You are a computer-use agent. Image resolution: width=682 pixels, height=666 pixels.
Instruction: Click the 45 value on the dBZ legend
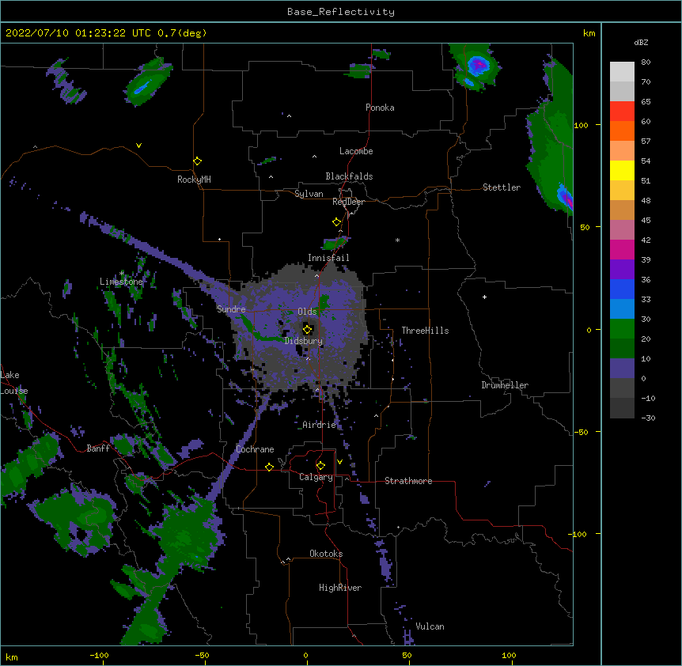click(x=646, y=220)
